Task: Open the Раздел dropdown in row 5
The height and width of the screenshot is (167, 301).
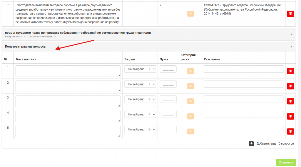Action: (140, 130)
